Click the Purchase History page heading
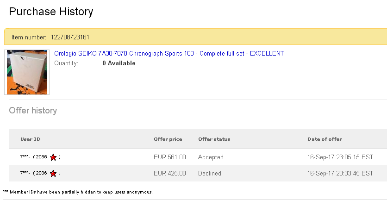The image size is (387, 200). 51,12
